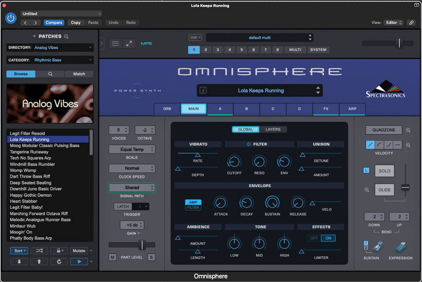Toggle GLIDE on

[x=384, y=190]
